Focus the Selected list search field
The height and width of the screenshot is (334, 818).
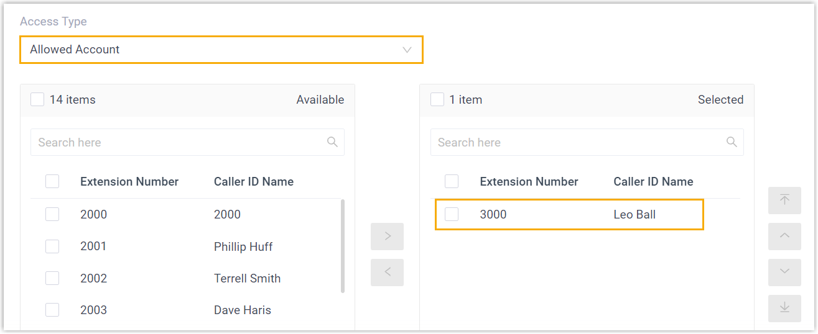(577, 142)
